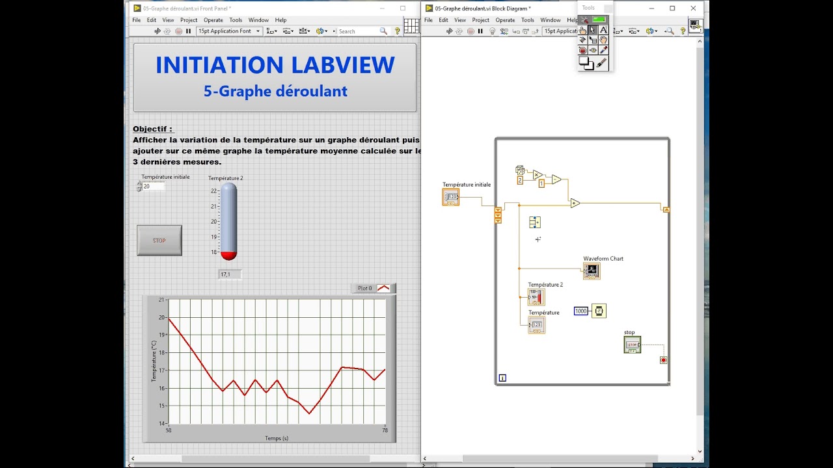Image resolution: width=833 pixels, height=468 pixels.
Task: Select Set Color paintbrush tool
Action: (602, 63)
